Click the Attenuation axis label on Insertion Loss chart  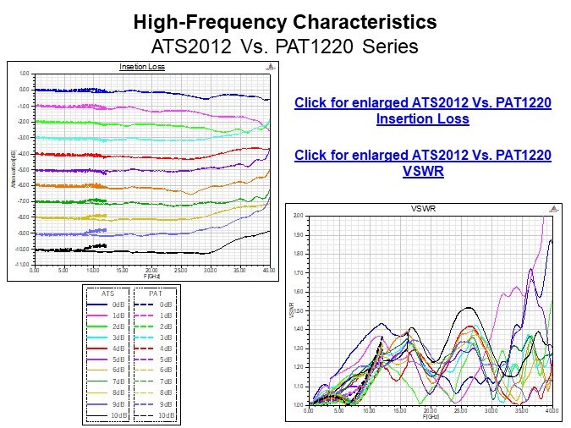tap(14, 169)
